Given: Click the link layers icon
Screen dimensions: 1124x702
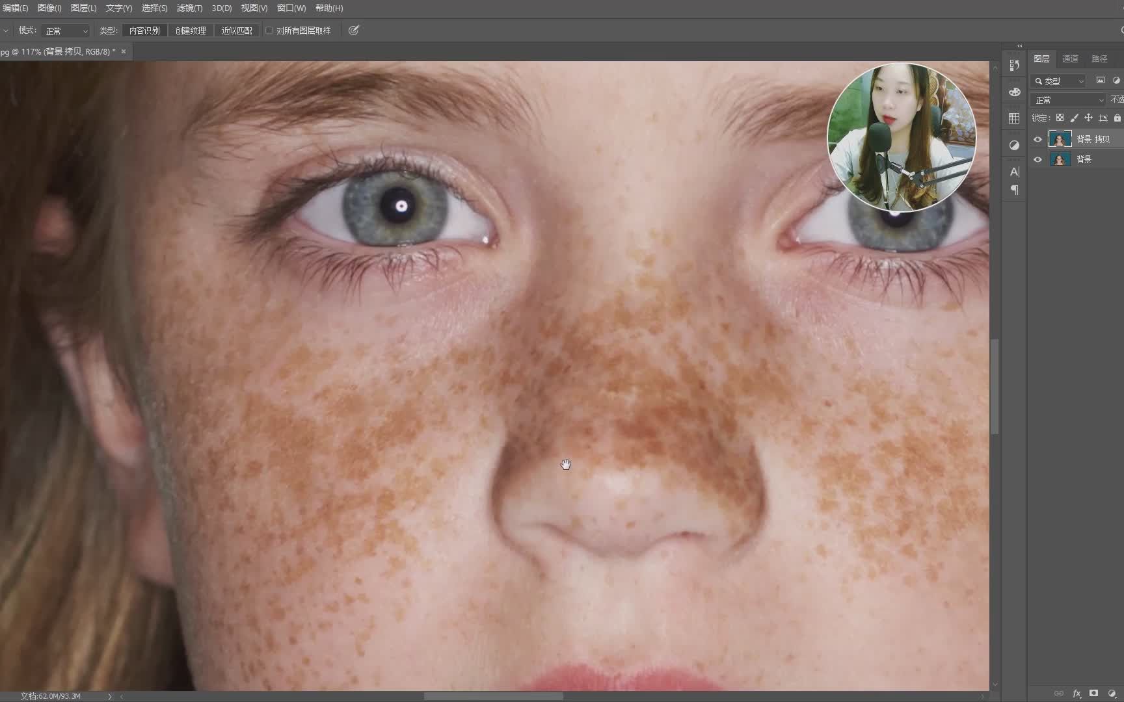Looking at the screenshot, I should (x=1059, y=694).
